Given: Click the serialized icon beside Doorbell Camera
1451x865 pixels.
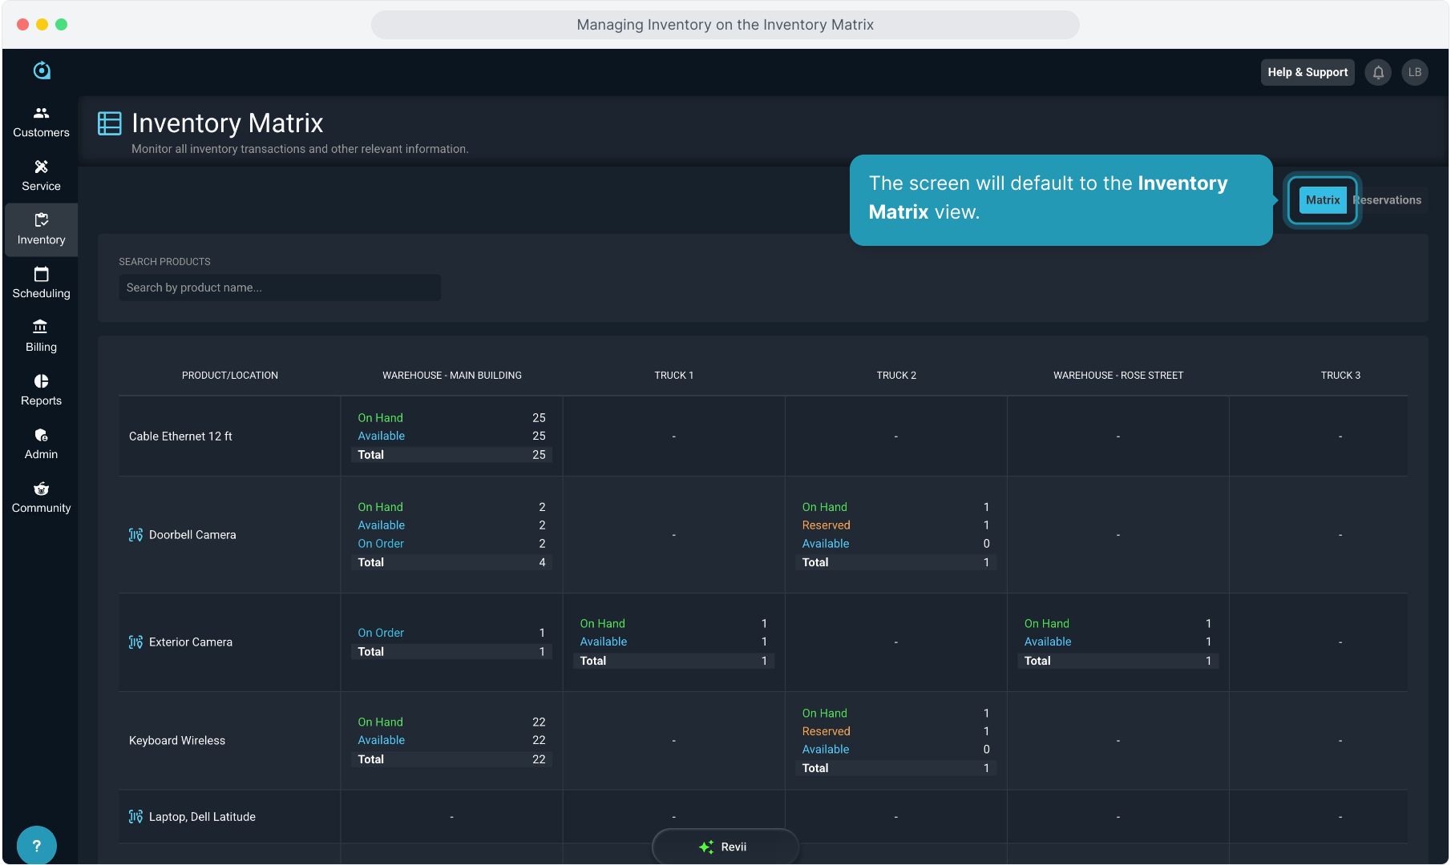Looking at the screenshot, I should [135, 535].
